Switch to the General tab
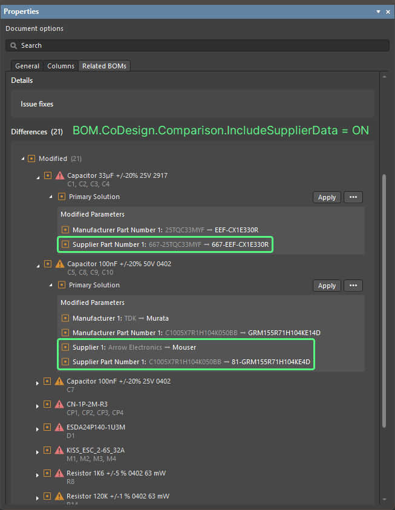 [27, 66]
